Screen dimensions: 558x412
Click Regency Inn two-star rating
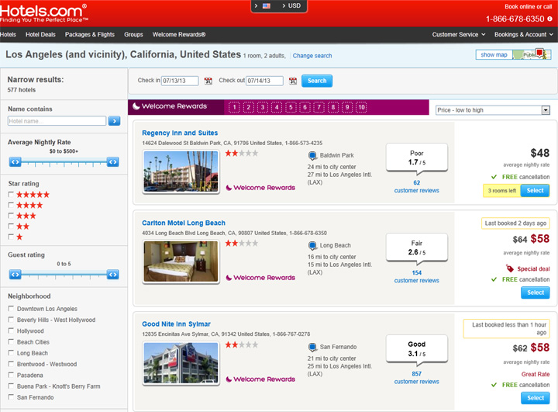coord(242,154)
